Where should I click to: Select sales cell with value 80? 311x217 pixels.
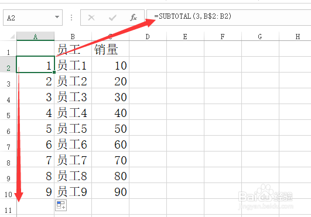(110, 175)
